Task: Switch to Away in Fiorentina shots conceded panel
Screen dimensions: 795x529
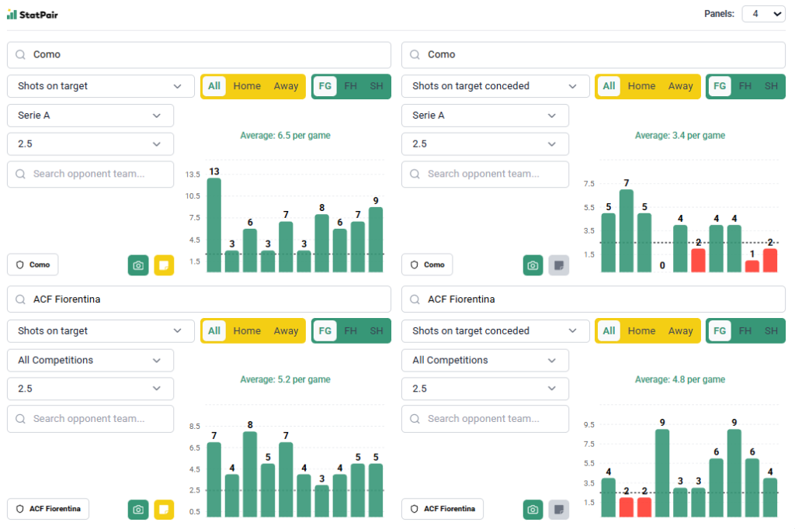Action: click(680, 331)
